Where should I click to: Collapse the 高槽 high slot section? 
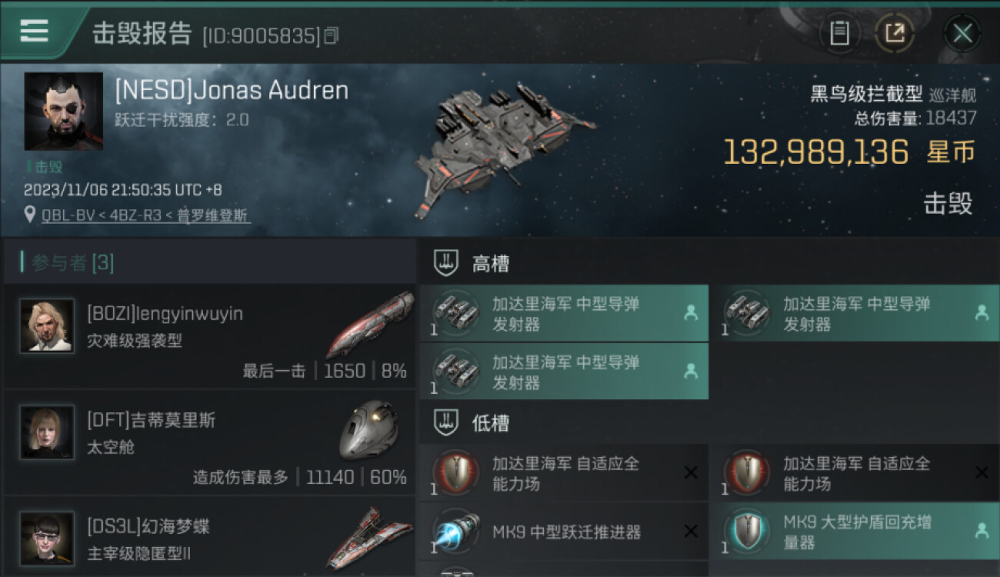709,264
